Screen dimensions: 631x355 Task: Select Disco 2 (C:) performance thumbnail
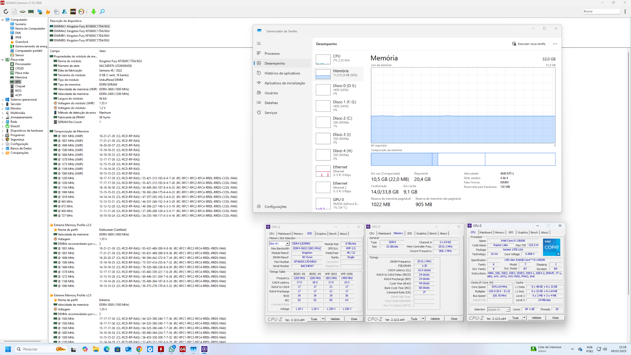point(323,122)
